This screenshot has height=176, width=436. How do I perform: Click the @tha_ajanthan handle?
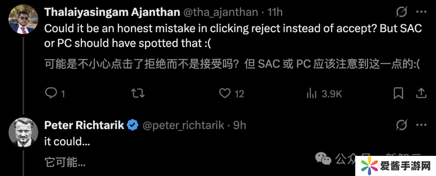[221, 12]
